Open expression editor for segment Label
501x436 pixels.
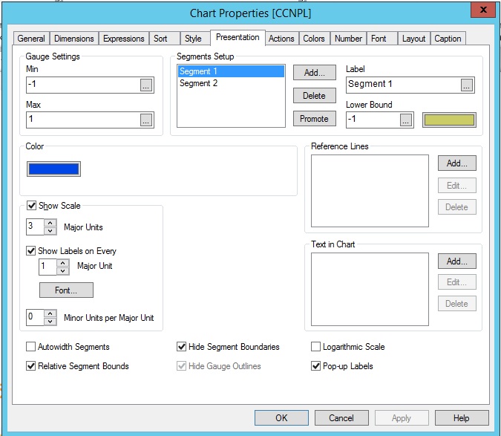point(467,85)
